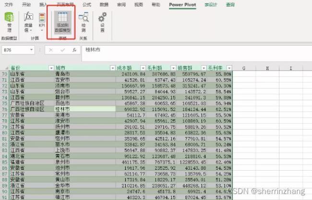Select cell with city 吉安市
Viewport: 312px width, 200px height.
pos(85,80)
